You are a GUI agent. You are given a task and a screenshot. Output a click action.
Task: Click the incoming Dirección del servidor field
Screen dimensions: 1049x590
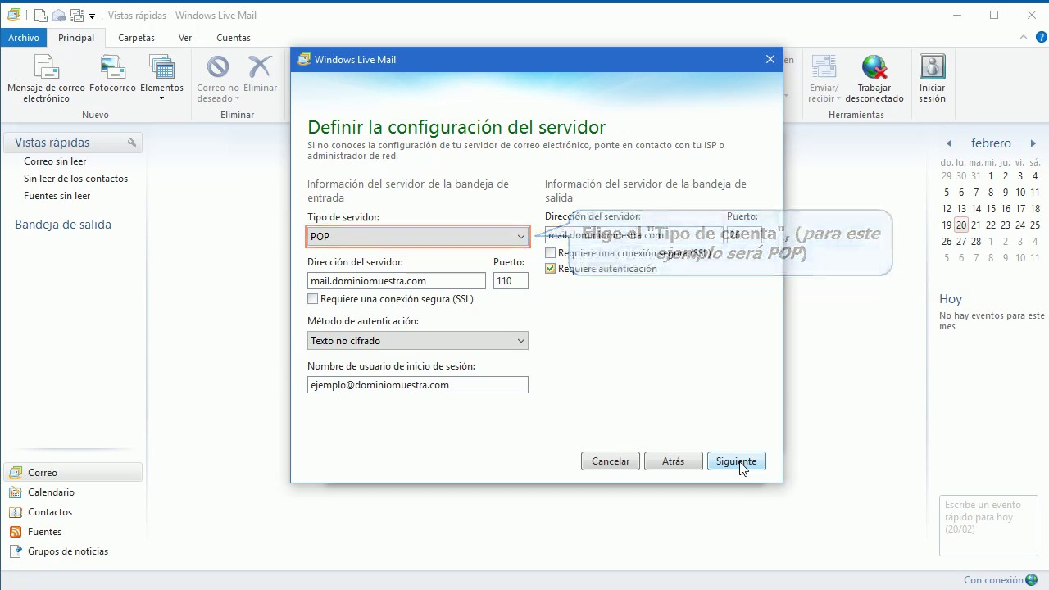tap(397, 281)
